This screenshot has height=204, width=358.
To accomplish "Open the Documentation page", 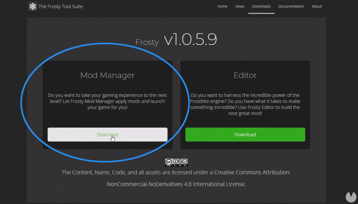I will pyautogui.click(x=291, y=6).
